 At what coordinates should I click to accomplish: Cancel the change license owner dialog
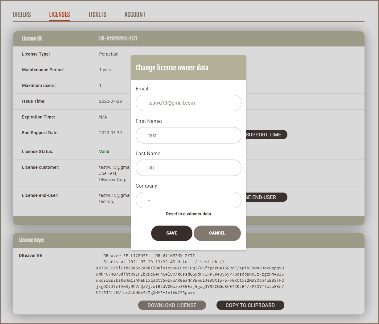pyautogui.click(x=217, y=233)
